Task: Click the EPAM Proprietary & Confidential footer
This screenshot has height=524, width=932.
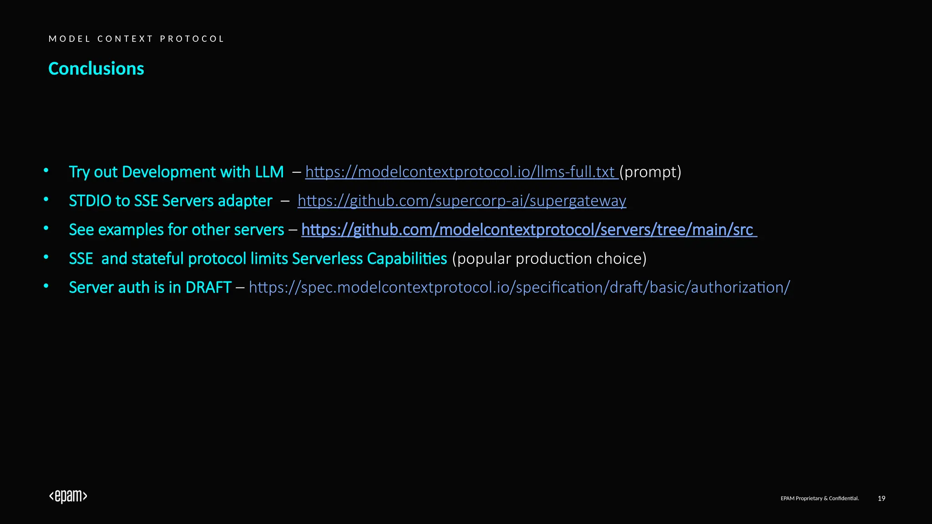Action: pos(820,499)
